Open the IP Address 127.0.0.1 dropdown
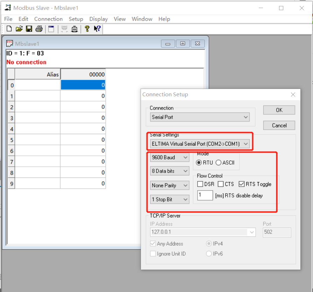Screen dimensions: 313x292 tap(203, 232)
